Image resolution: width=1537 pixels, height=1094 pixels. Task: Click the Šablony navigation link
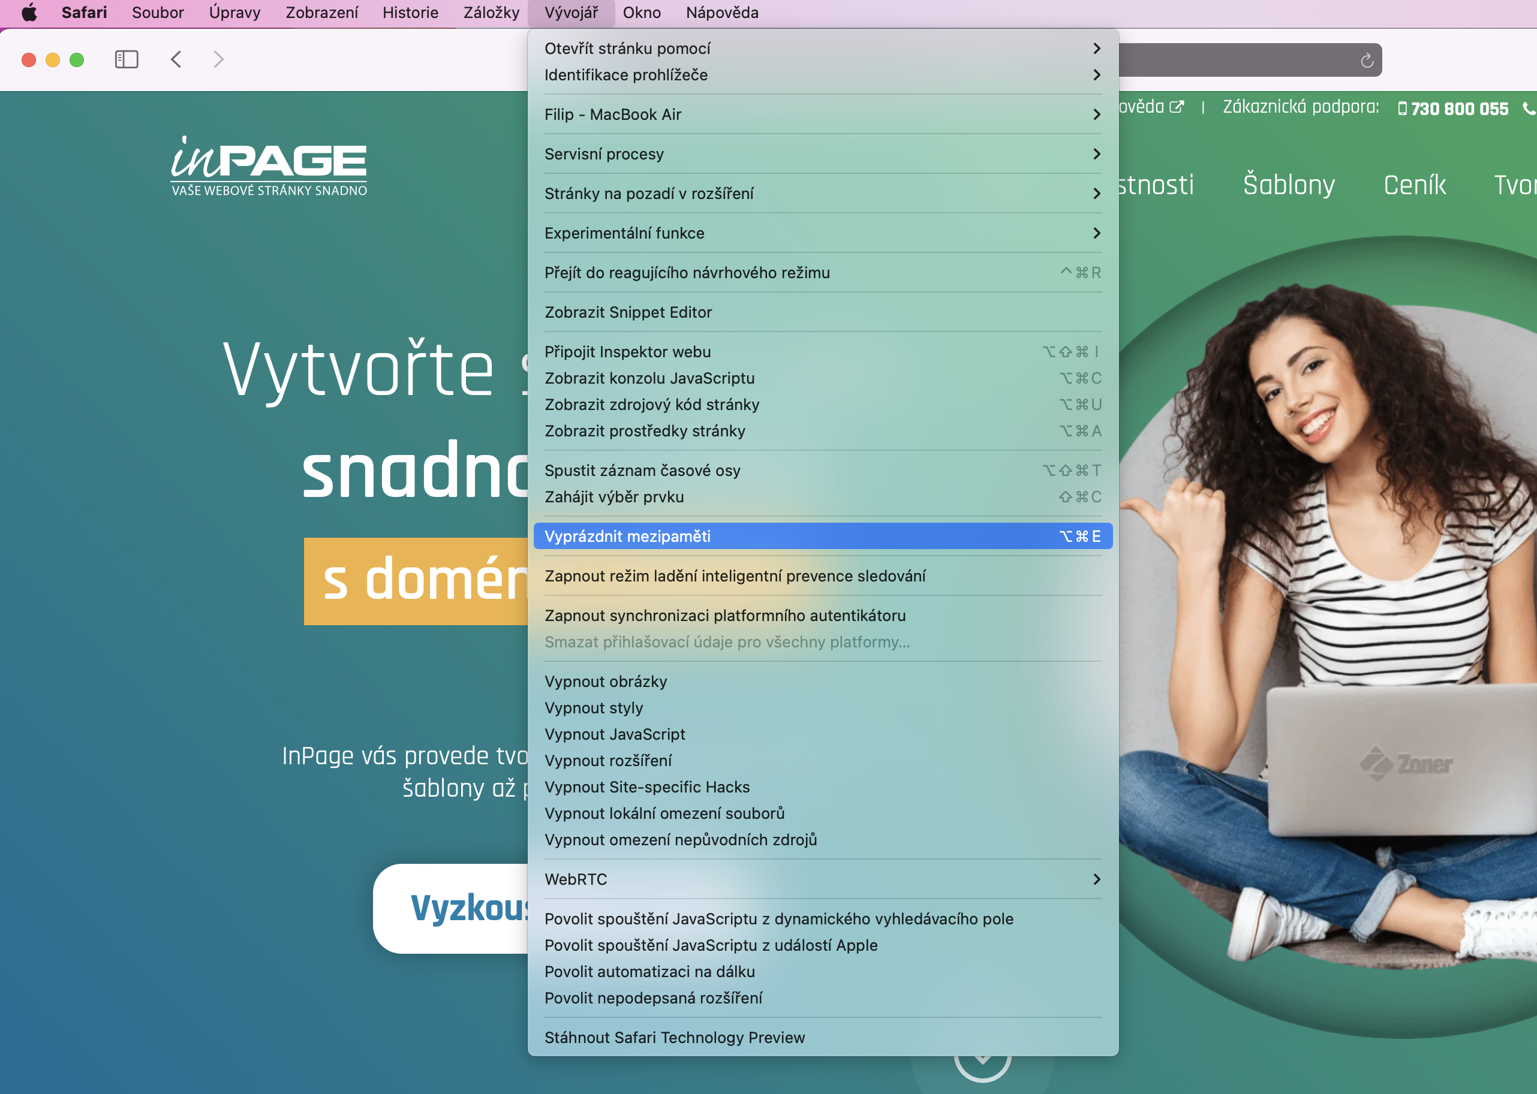(x=1288, y=185)
